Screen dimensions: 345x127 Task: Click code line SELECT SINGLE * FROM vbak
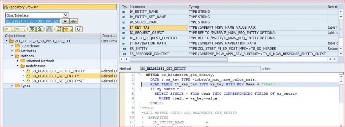point(226,94)
